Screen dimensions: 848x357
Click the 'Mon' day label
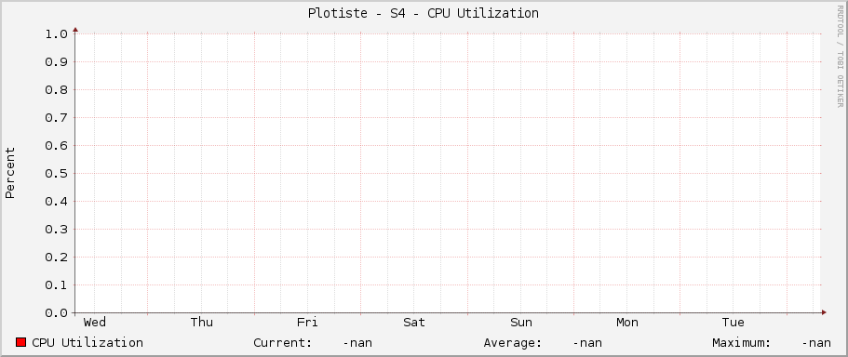[x=627, y=323]
